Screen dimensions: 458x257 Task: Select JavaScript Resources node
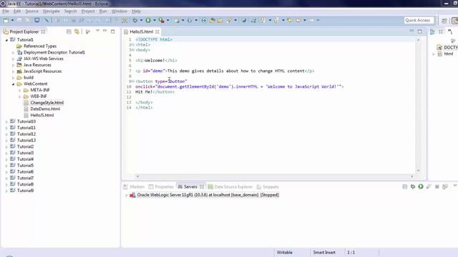[42, 71]
